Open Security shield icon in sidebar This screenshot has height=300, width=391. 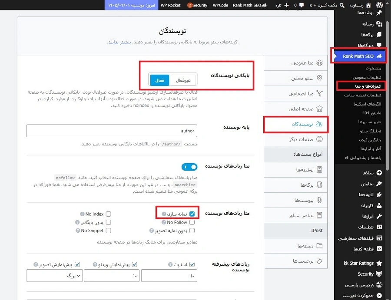pos(379,274)
